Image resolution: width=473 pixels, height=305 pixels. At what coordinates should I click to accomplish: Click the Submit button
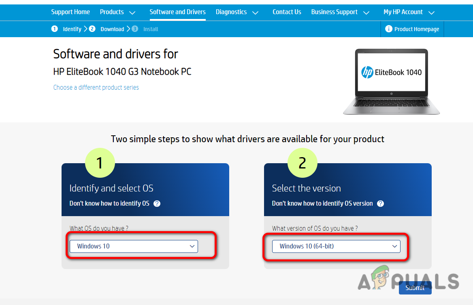pos(415,288)
